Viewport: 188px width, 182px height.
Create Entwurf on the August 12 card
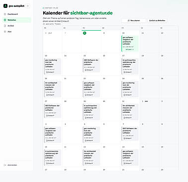pyautogui.click(x=89, y=163)
